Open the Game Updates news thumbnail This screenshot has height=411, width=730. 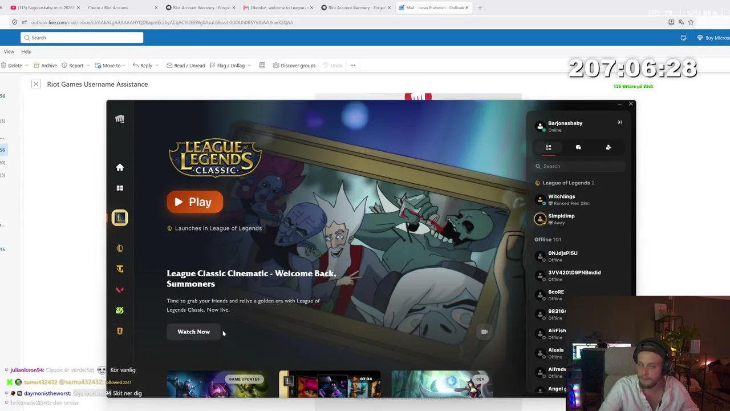point(217,385)
